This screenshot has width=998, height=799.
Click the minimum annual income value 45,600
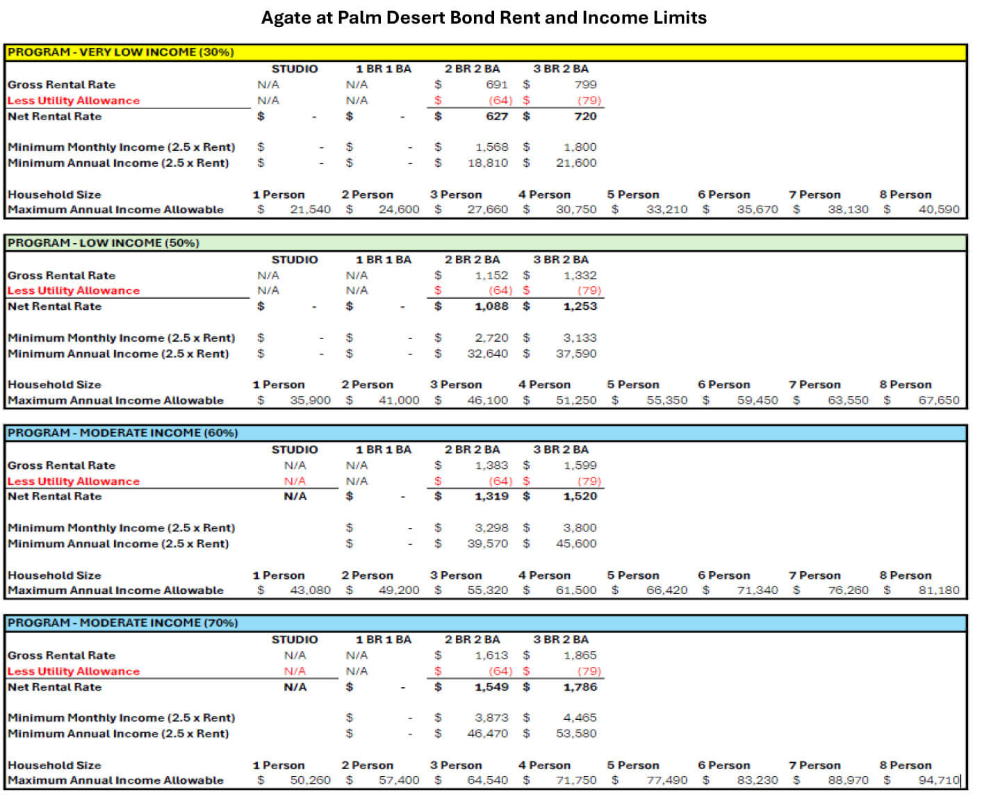[576, 544]
